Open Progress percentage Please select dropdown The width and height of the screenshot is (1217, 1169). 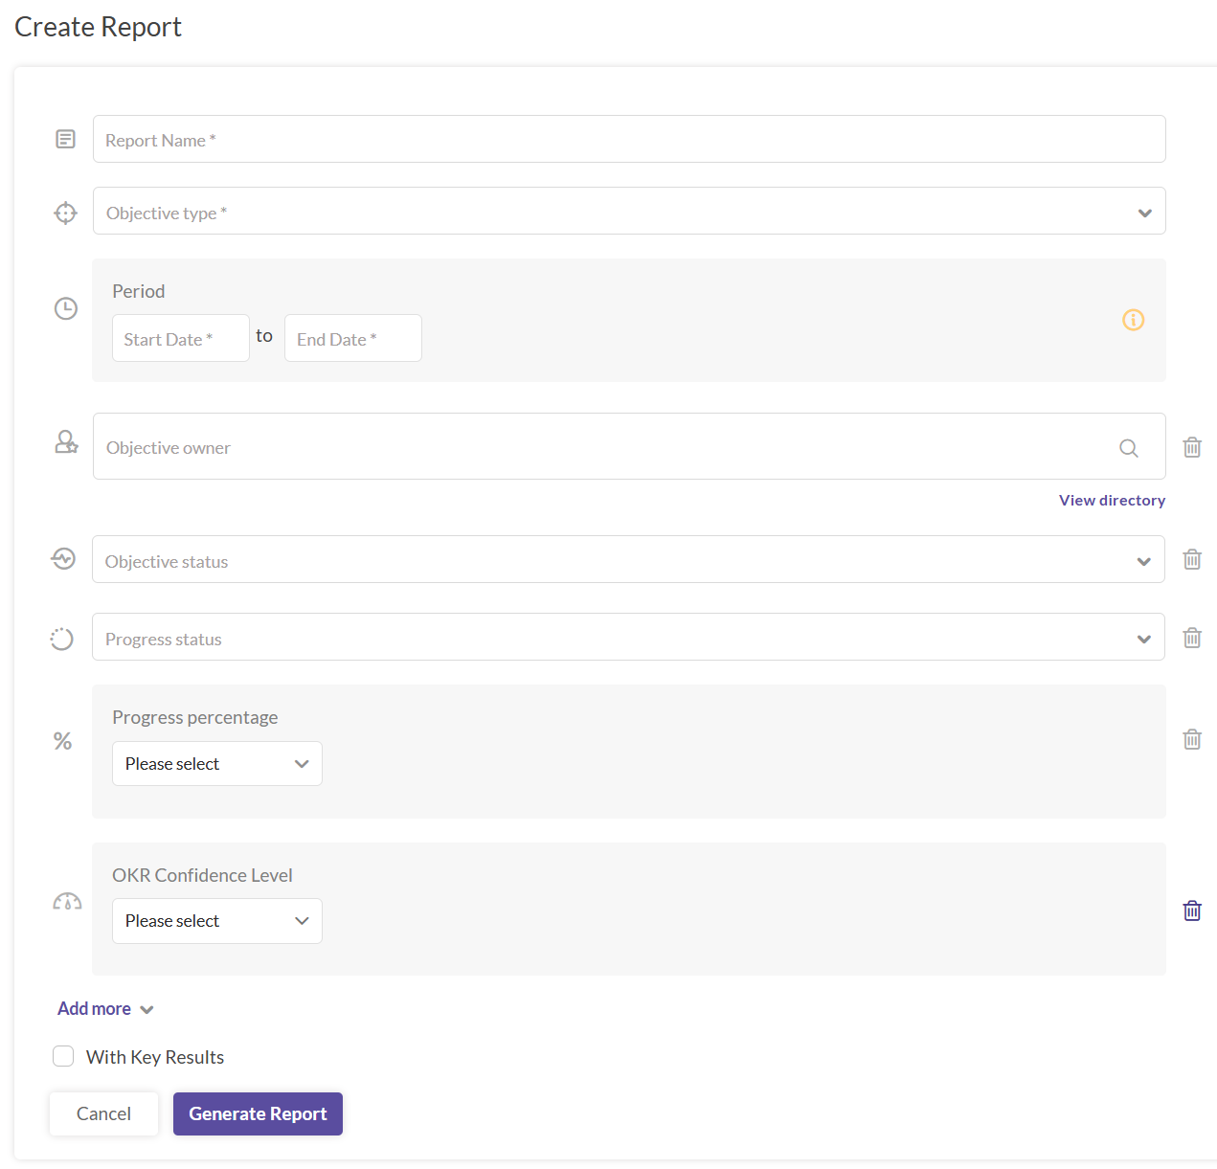click(x=217, y=764)
